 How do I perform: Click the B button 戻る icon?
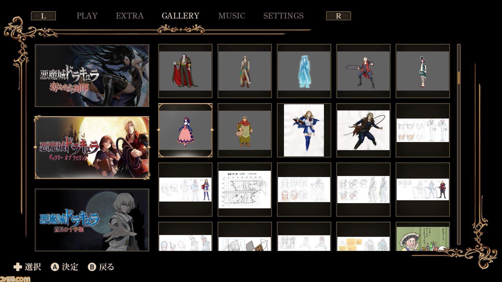click(x=92, y=267)
